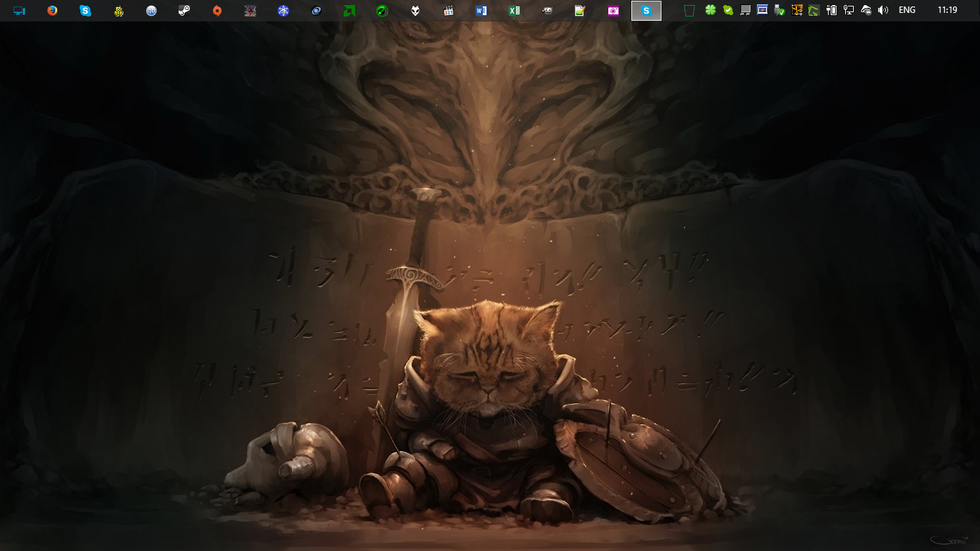Launch Mozilla Firefox from the taskbar
This screenshot has width=980, height=551.
(52, 11)
